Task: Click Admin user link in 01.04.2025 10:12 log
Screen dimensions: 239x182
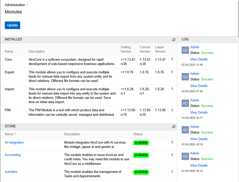Action: pyautogui.click(x=195, y=153)
